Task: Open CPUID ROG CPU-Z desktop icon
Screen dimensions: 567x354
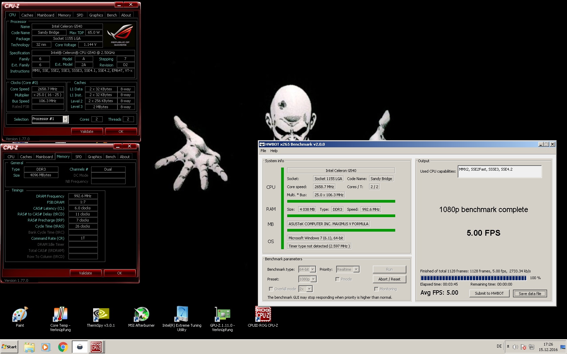Action: click(x=263, y=317)
